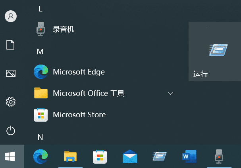Viewport: 241px width, 168px height.
Task: Open File Explorer from the taskbar
Action: 70,157
